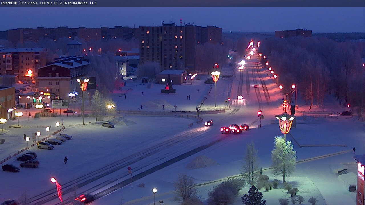Image resolution: width=365 pixels, height=205 pixels.
Task: Click the 09:03 time stamp
Action: (x=72, y=3)
